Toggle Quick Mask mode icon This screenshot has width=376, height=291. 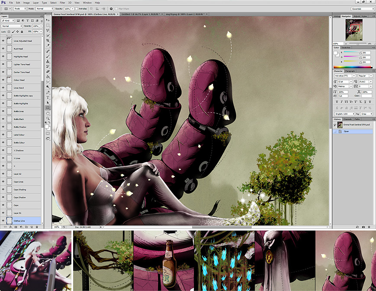tap(48, 133)
